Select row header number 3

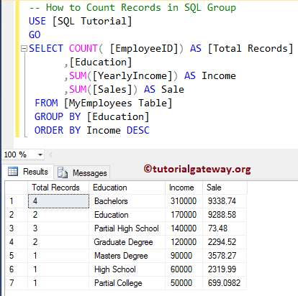point(17,228)
